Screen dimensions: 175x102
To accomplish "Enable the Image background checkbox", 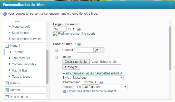I will coord(56,57).
